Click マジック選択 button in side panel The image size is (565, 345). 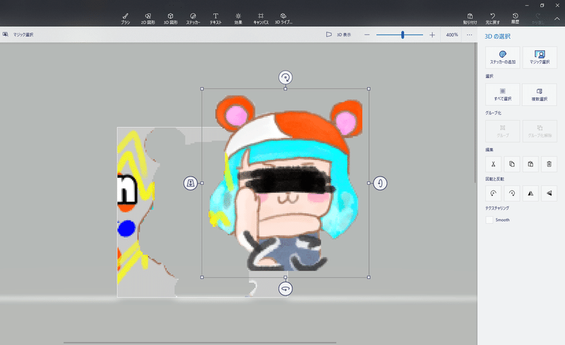pyautogui.click(x=540, y=57)
